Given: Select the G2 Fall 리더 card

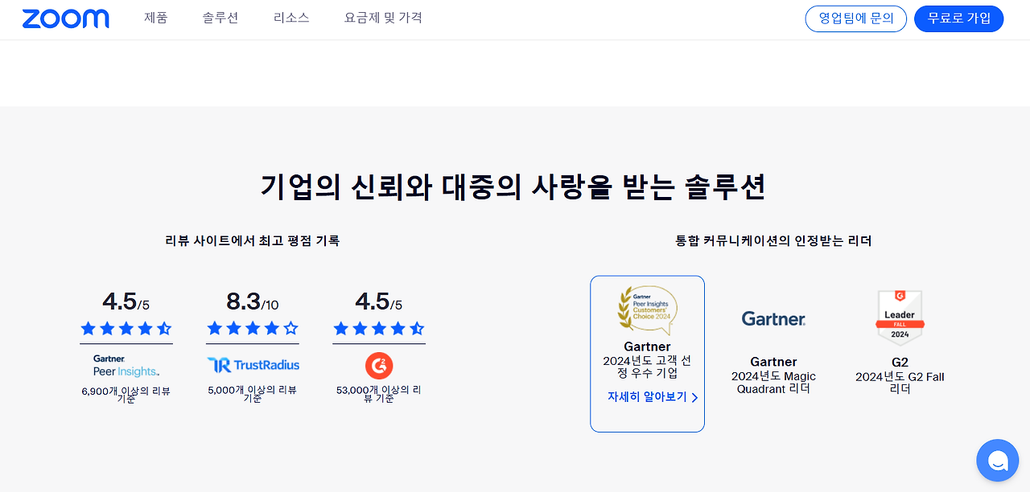Looking at the screenshot, I should (900, 354).
